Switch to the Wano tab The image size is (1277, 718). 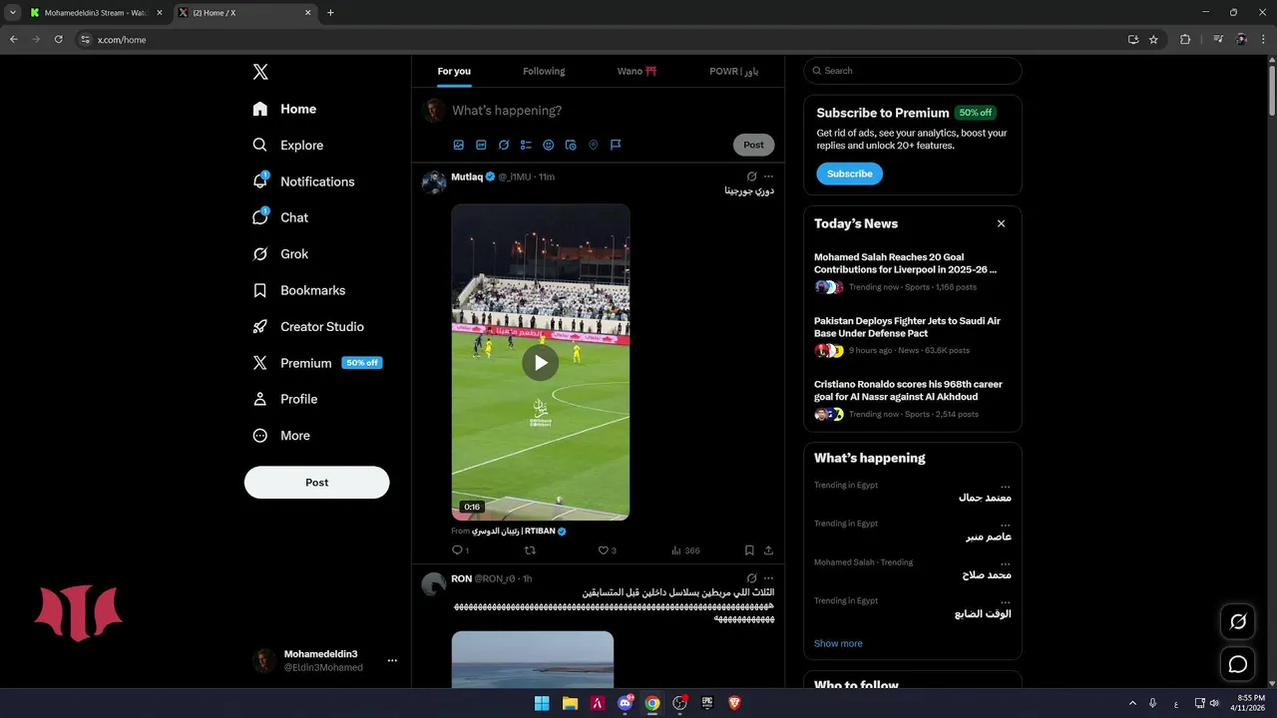(637, 72)
